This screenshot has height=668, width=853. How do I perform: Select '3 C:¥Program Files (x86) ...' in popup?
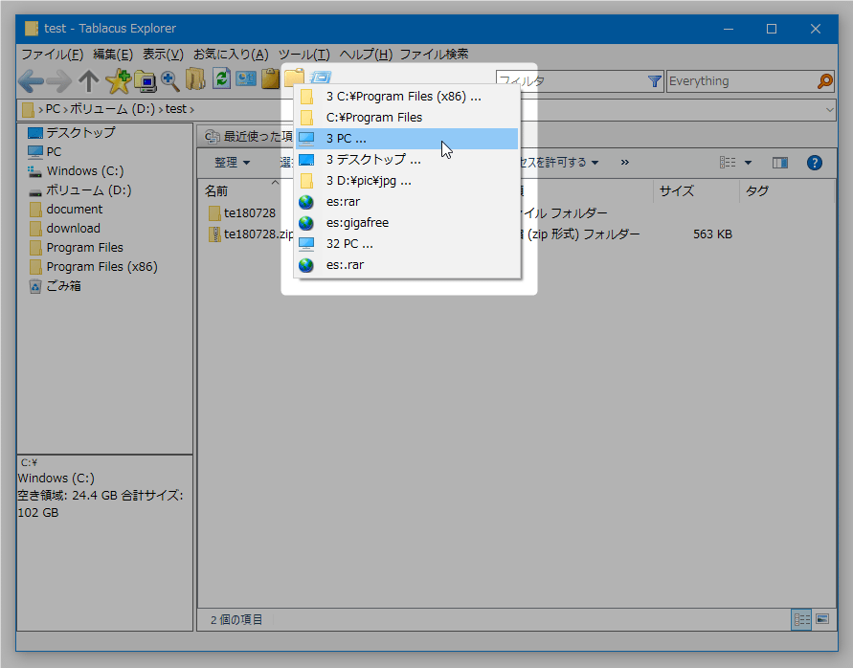click(x=407, y=97)
